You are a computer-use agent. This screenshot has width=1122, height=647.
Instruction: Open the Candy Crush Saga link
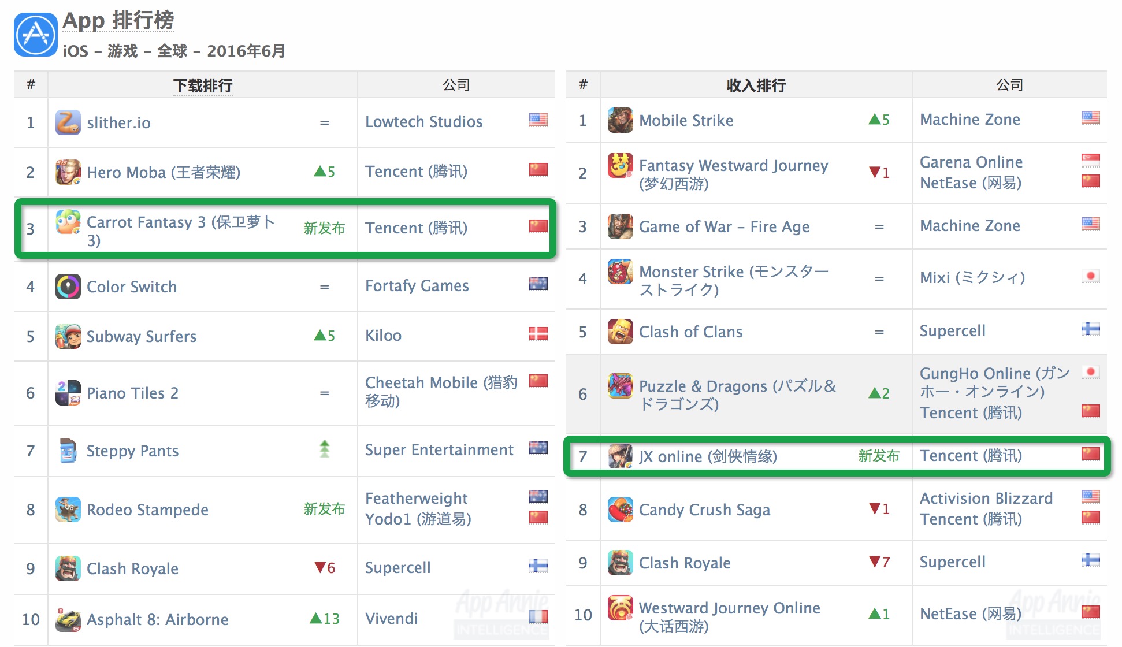705,510
